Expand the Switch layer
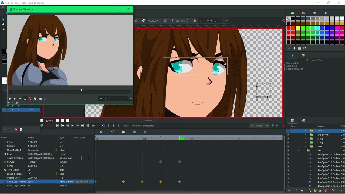 point(305,131)
